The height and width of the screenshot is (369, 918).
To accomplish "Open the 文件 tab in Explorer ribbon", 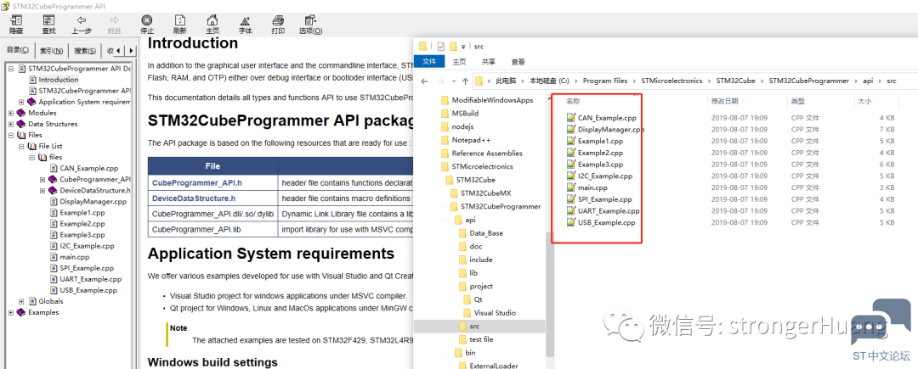I will (429, 61).
